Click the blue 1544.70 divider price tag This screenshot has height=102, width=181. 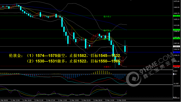tap(177, 52)
